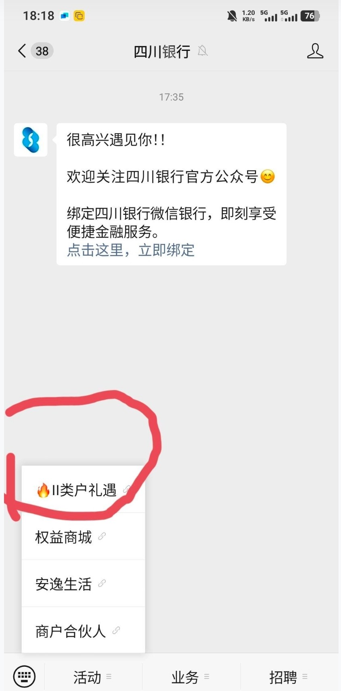Tap the battery indicator in status bar
Screen dimensions: 341x691
pyautogui.click(x=310, y=16)
